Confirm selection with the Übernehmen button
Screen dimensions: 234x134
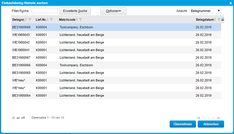tap(183, 124)
